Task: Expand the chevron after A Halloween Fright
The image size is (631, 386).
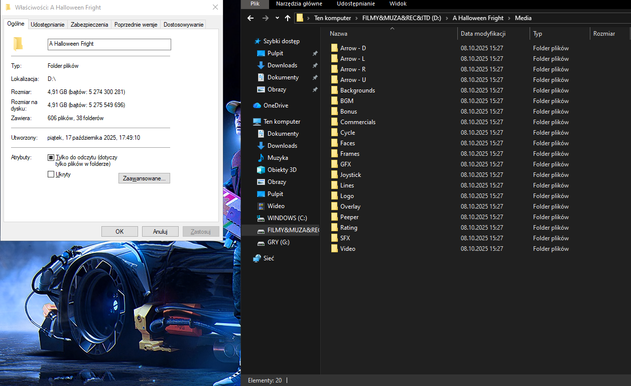Action: point(509,18)
